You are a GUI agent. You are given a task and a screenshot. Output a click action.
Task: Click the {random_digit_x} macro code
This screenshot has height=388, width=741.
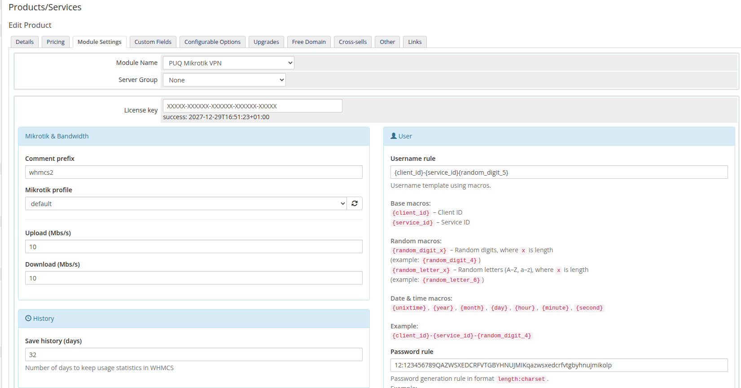419,250
